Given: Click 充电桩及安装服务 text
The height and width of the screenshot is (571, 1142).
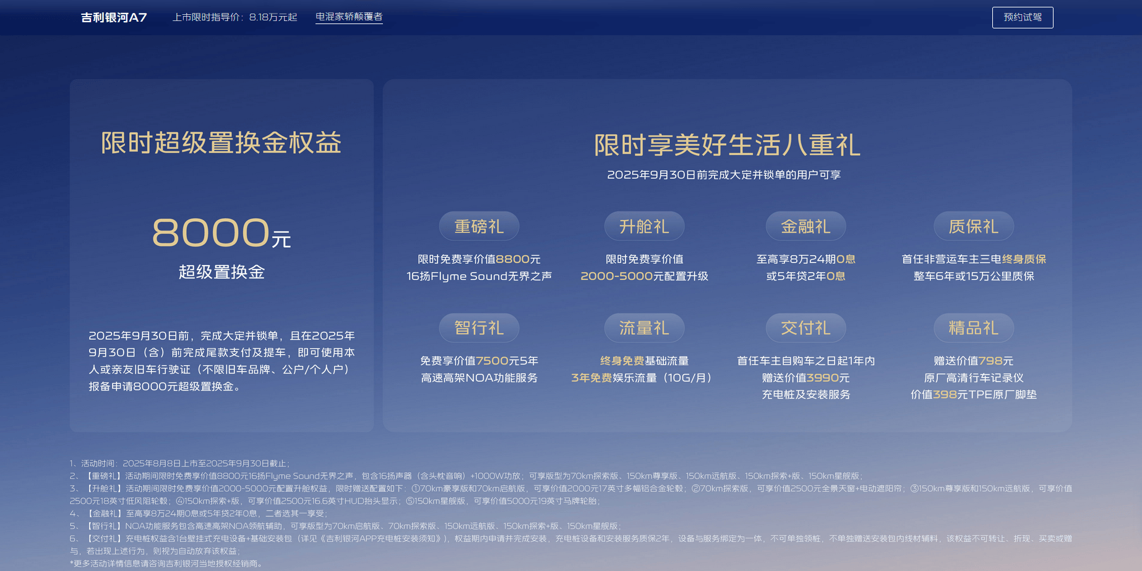Looking at the screenshot, I should point(805,394).
